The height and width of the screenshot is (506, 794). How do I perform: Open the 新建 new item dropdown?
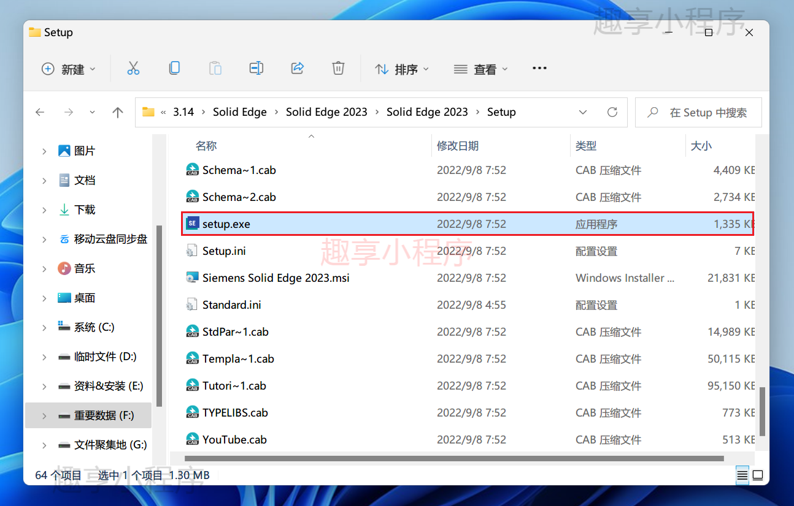pos(69,69)
